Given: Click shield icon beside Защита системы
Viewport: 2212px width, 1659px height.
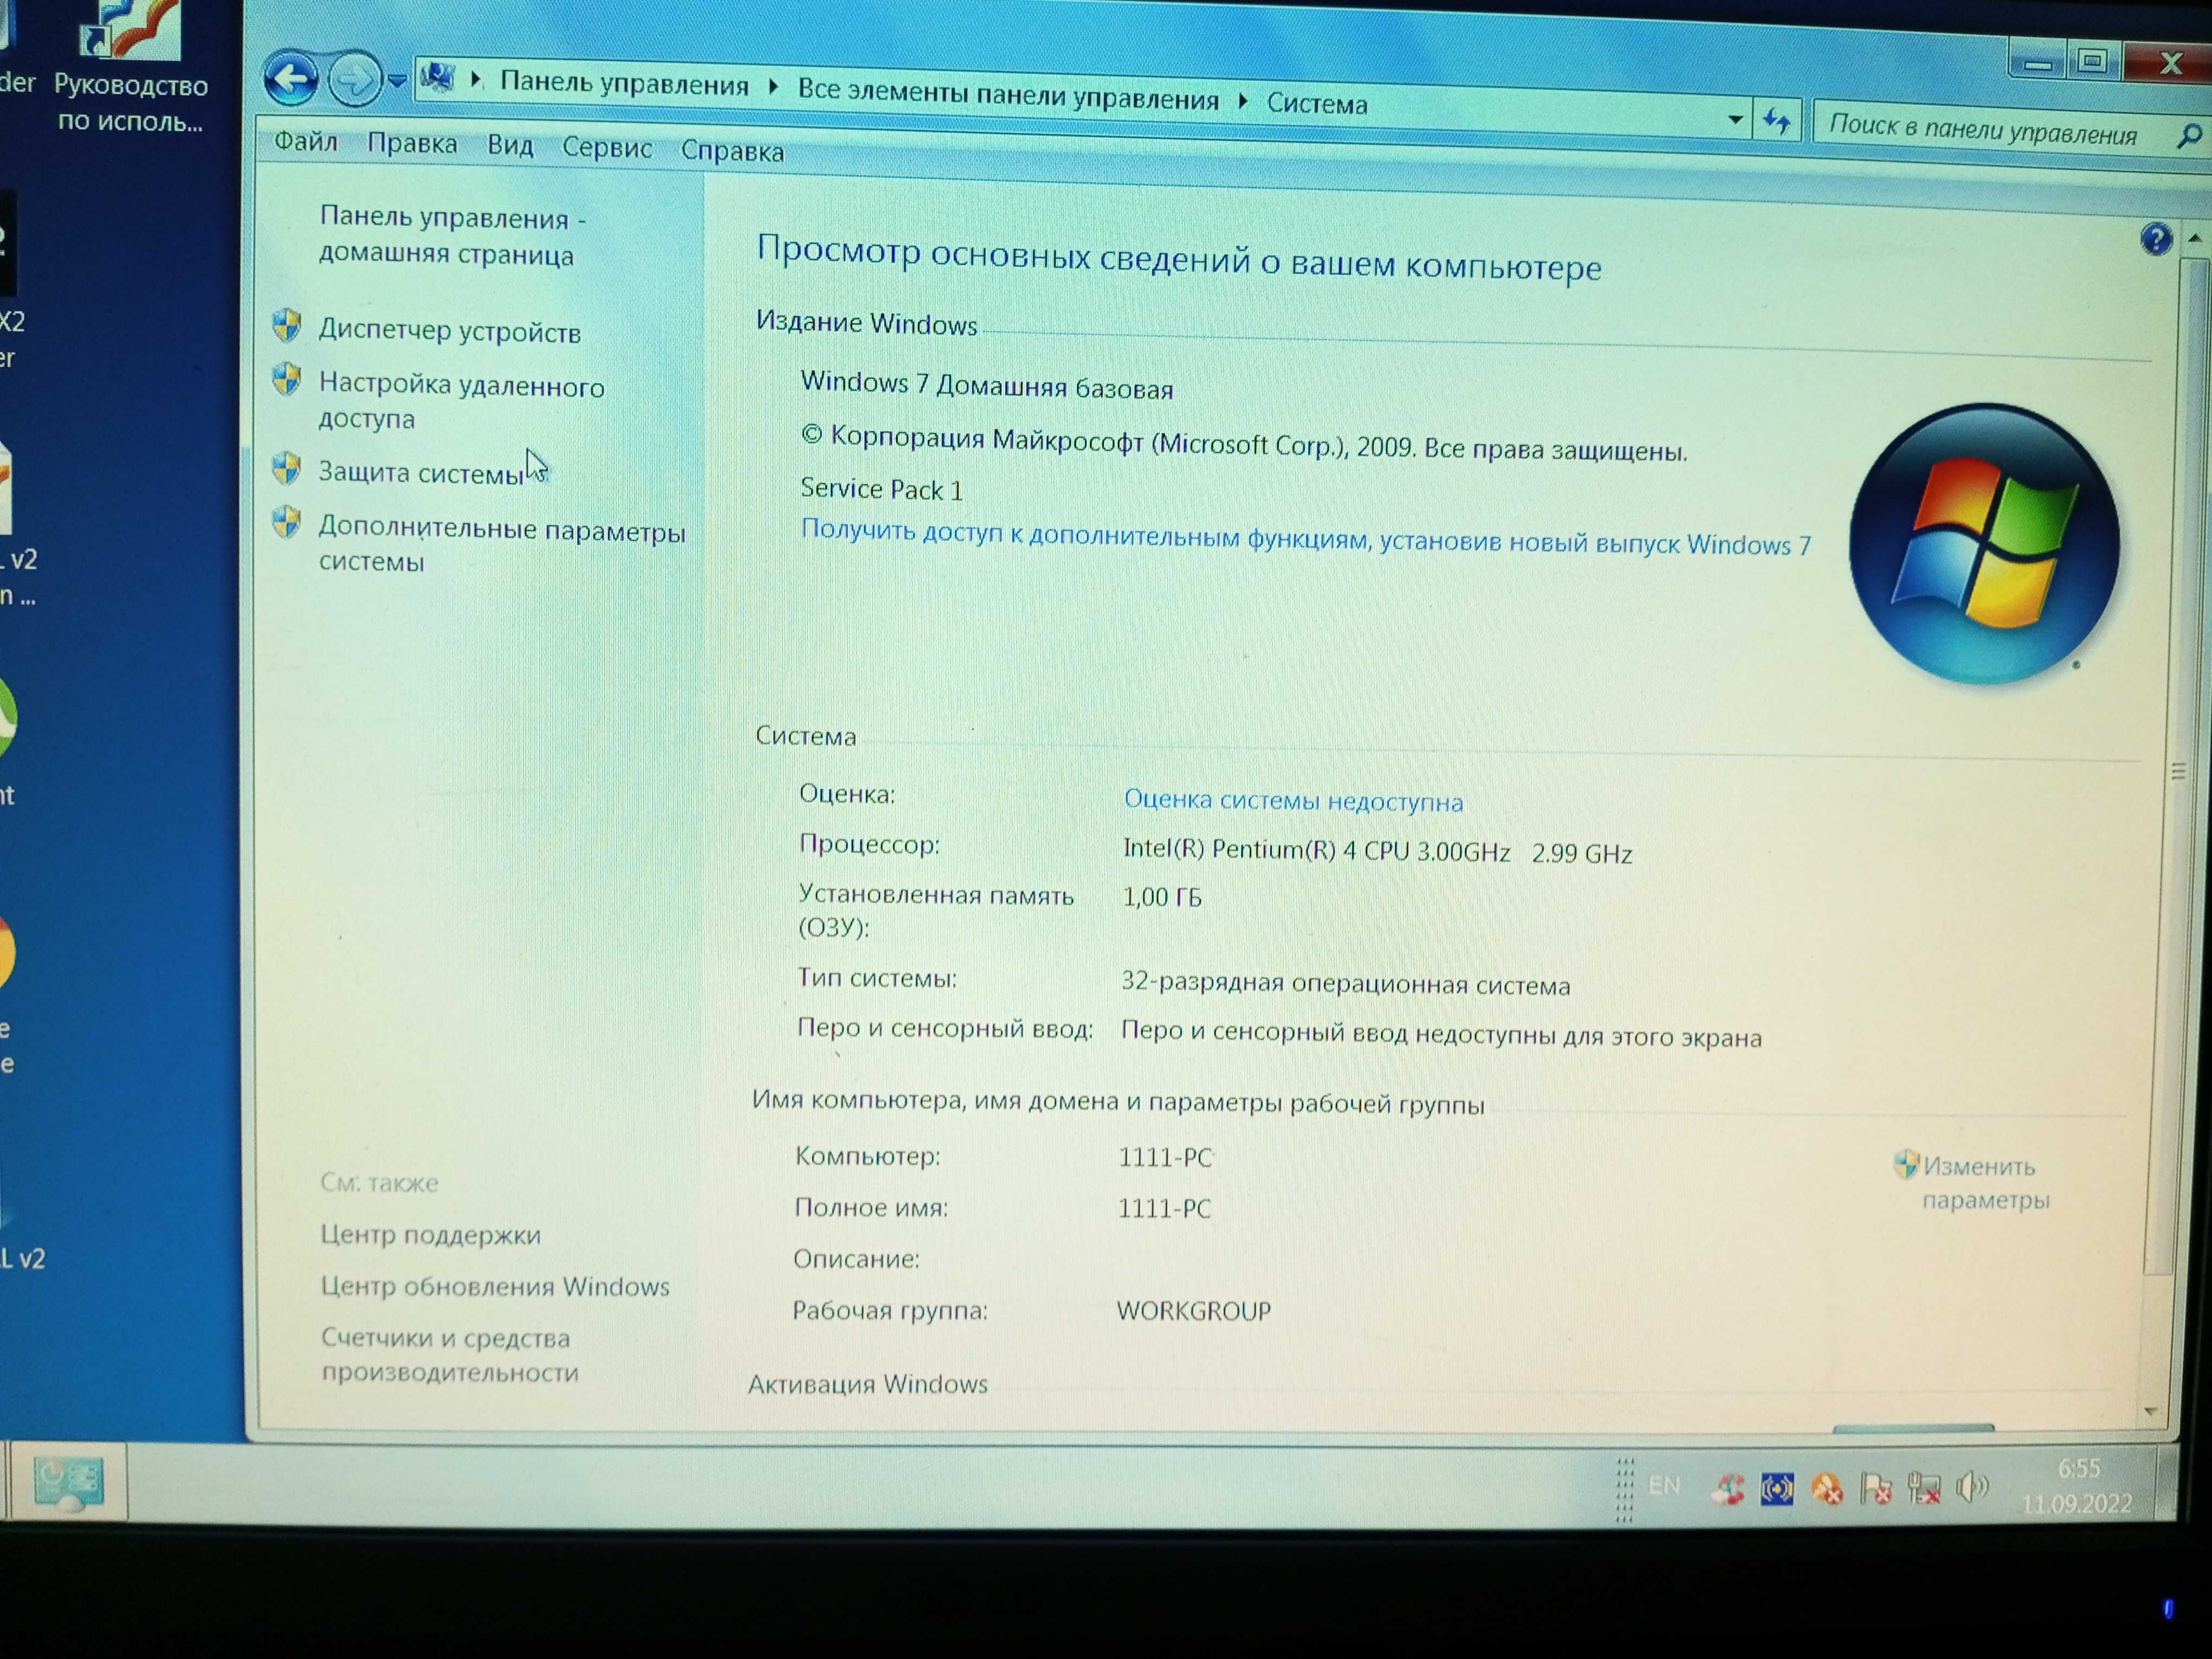Looking at the screenshot, I should (x=287, y=467).
